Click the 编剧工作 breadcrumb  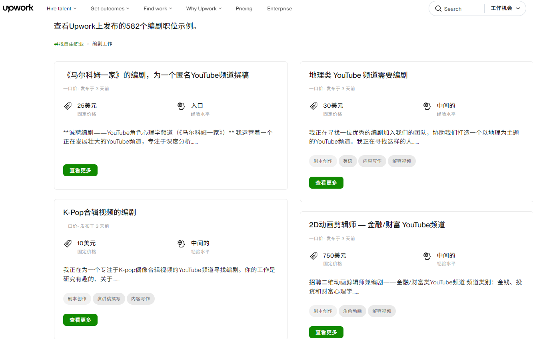102,44
